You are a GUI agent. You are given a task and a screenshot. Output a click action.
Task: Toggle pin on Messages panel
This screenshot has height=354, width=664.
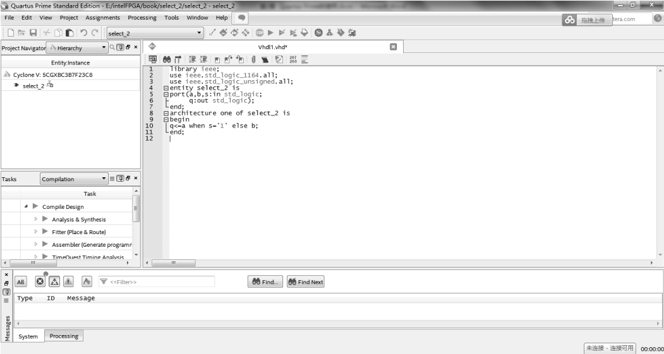click(x=6, y=292)
